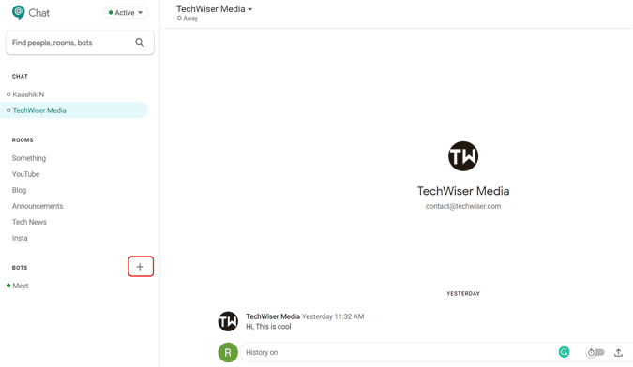Click the TechWiser Media sender name in message
The image size is (633, 367).
tap(273, 316)
